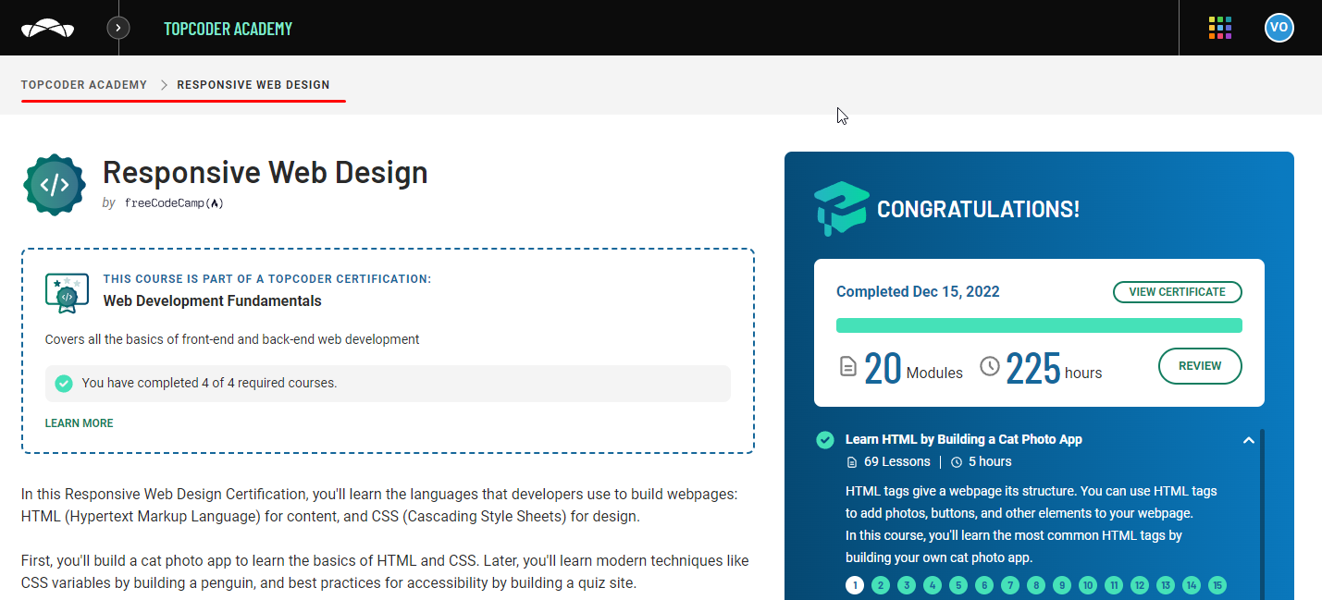Navigate to lesson 13 circle
The height and width of the screenshot is (600, 1322).
(1166, 585)
